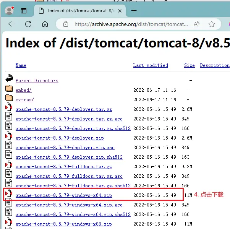230x229 pixels.
Task: Click text file icon beside windows-x64.zip.sha512
Action: (9, 212)
